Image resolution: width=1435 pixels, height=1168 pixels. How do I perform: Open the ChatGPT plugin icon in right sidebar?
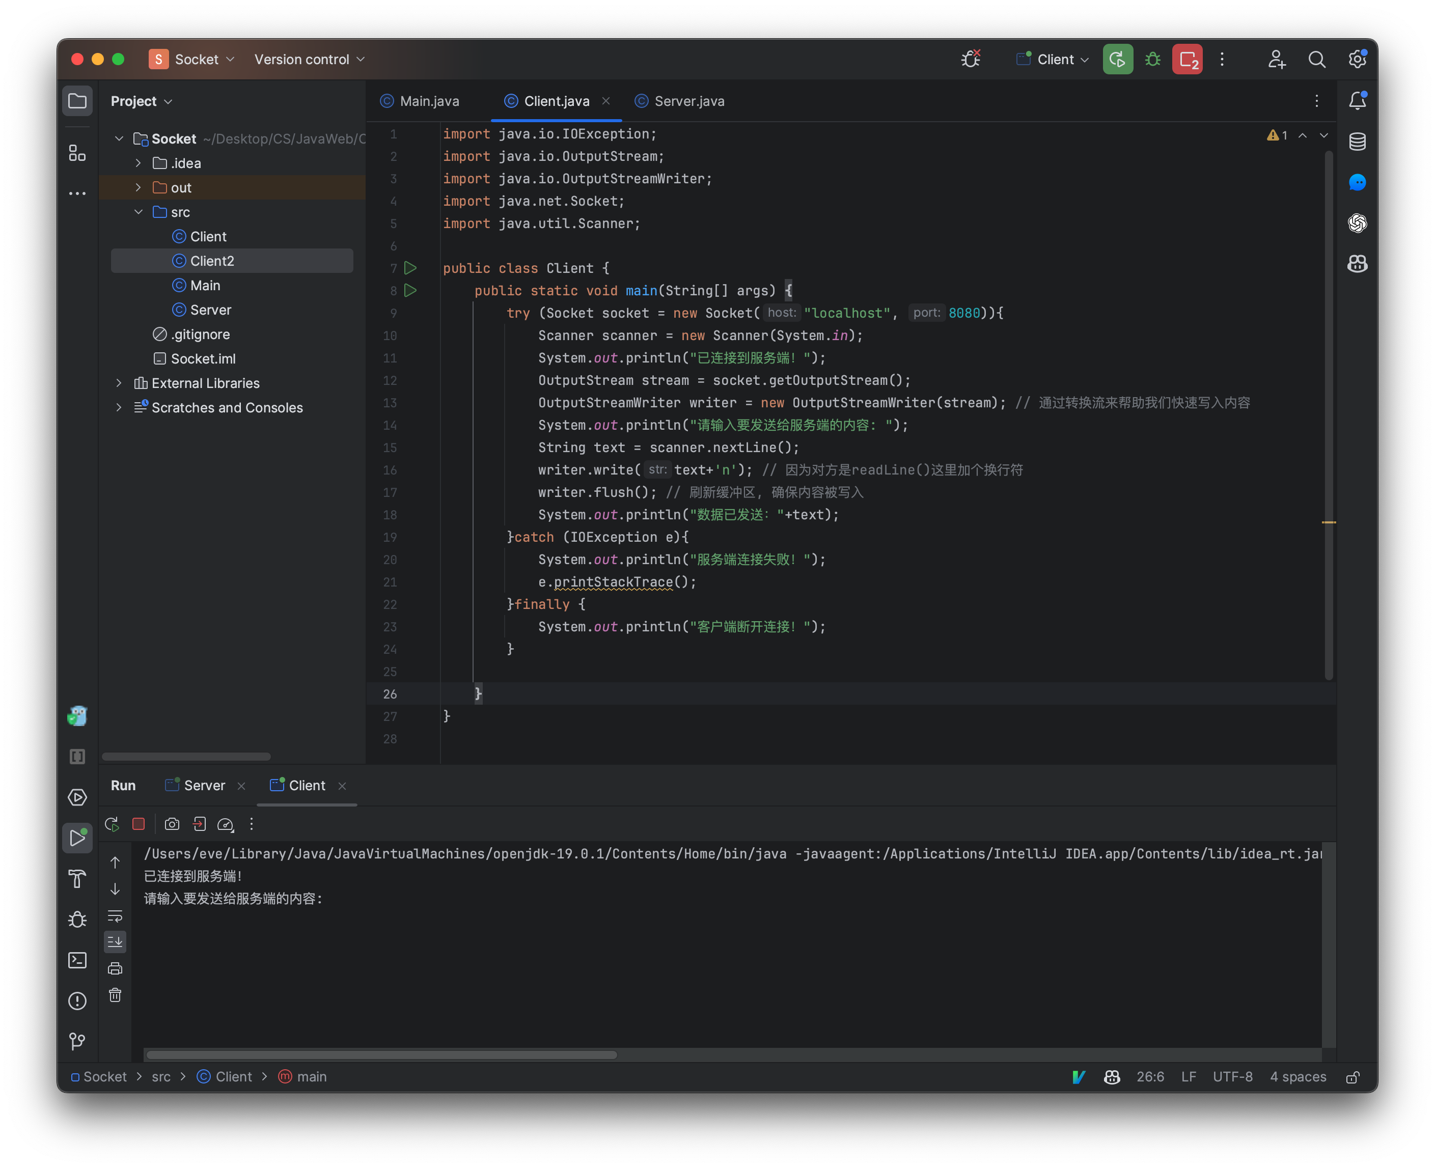coord(1358,224)
